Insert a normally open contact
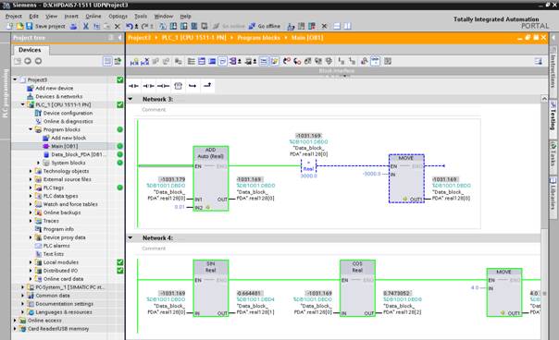Screen dimensions: 559x340 pos(133,86)
